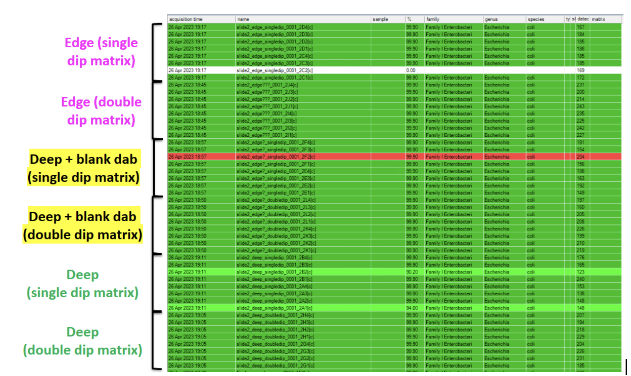Select row slide2_deep_singledip_0001_2B1[c]
This screenshot has width=631, height=376.
point(395,279)
